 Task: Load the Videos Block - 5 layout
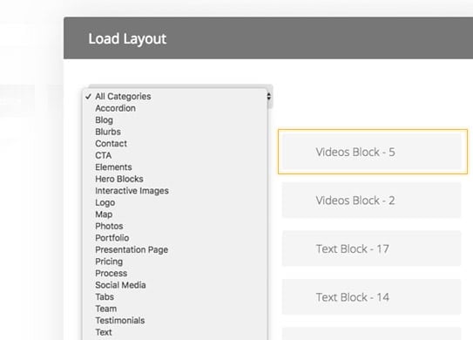click(x=372, y=152)
